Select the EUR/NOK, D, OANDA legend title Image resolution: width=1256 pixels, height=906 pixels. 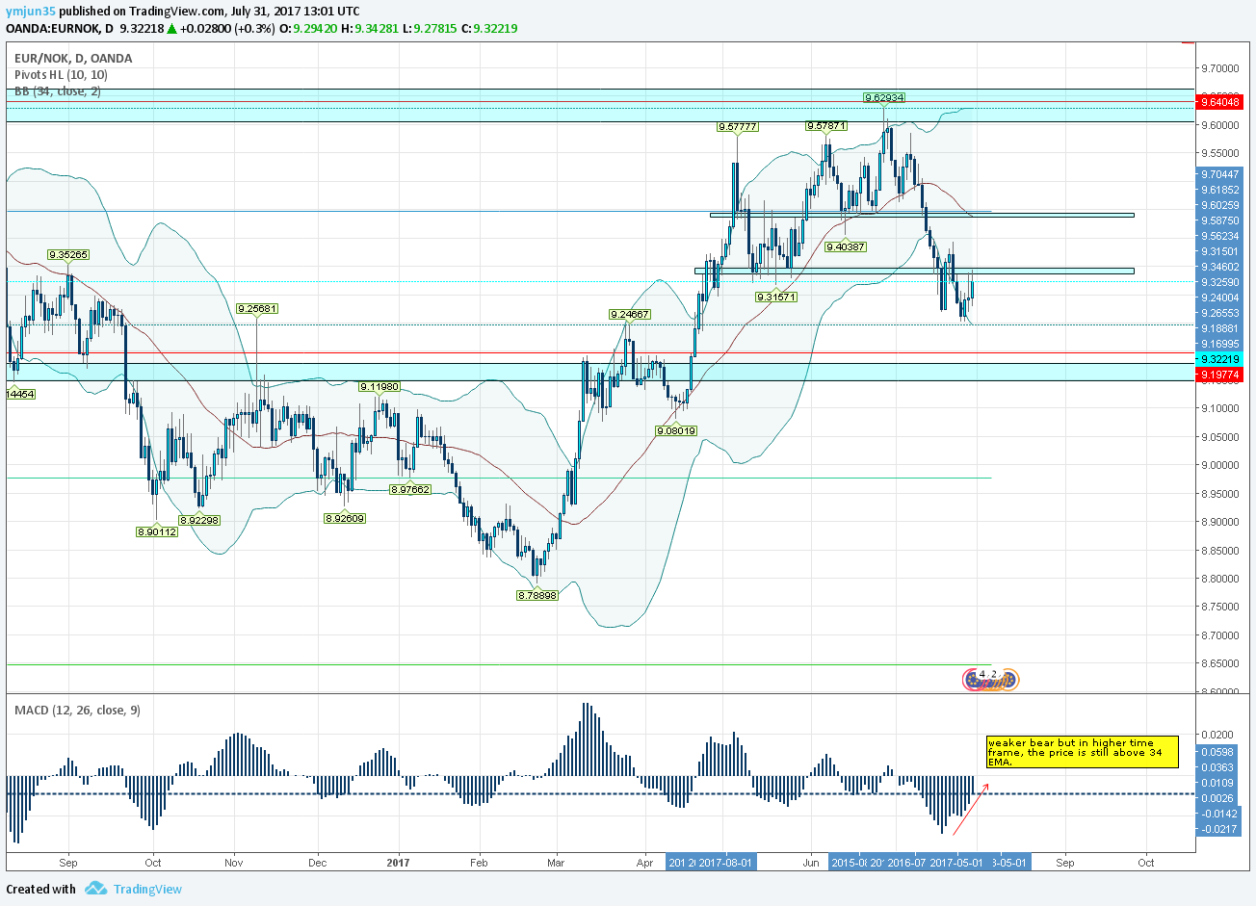(73, 58)
